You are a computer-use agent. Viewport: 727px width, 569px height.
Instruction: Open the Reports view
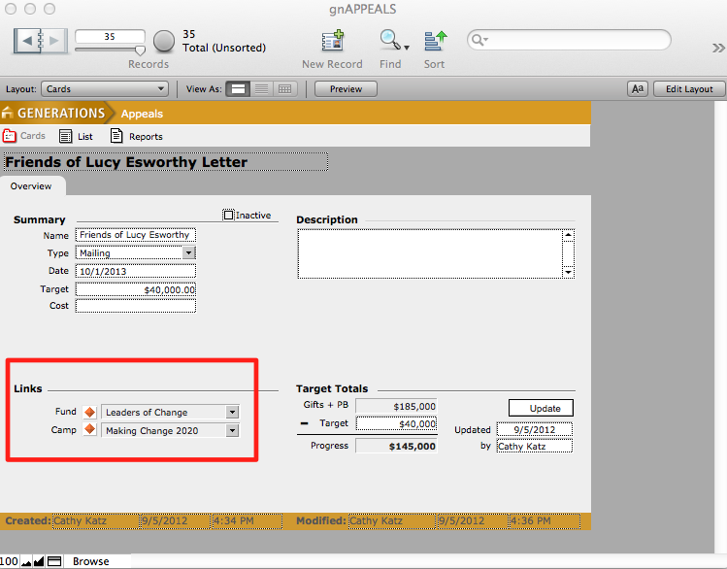pyautogui.click(x=136, y=137)
